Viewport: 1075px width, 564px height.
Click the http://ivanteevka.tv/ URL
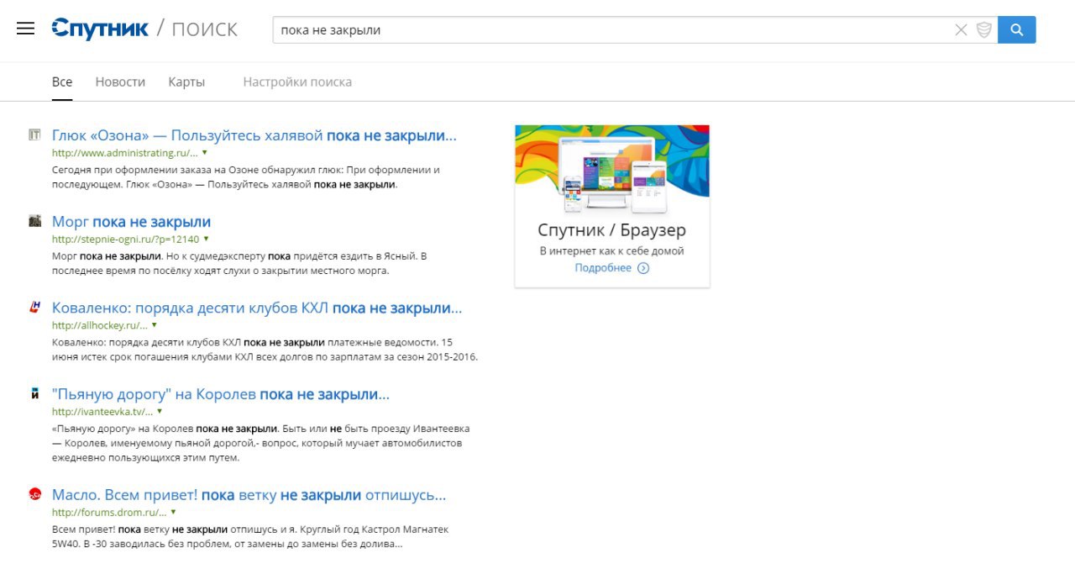(x=102, y=412)
